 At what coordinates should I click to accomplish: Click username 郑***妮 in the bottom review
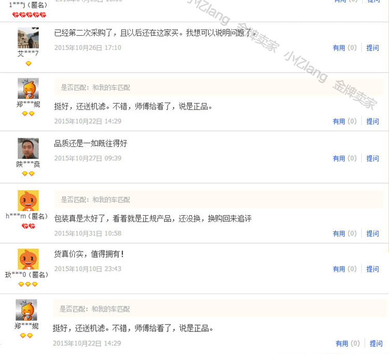pyautogui.click(x=26, y=326)
